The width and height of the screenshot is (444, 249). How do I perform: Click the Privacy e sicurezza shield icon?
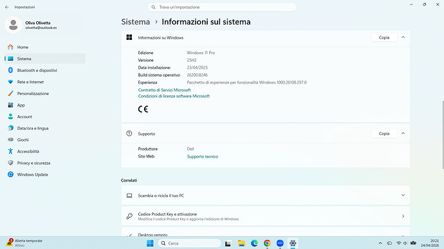point(10,163)
